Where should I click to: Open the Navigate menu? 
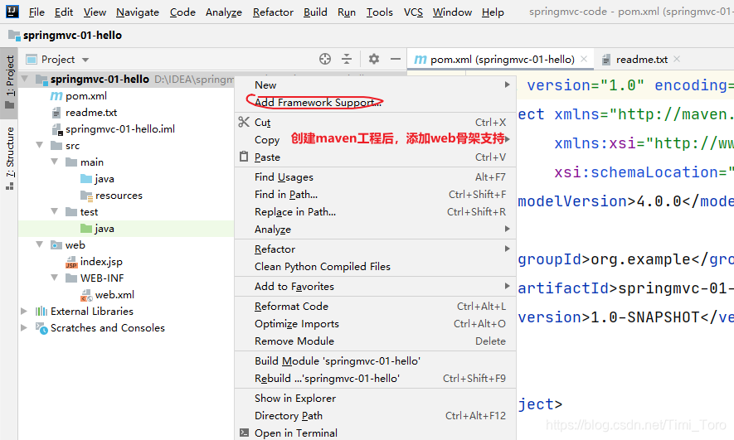coord(138,12)
